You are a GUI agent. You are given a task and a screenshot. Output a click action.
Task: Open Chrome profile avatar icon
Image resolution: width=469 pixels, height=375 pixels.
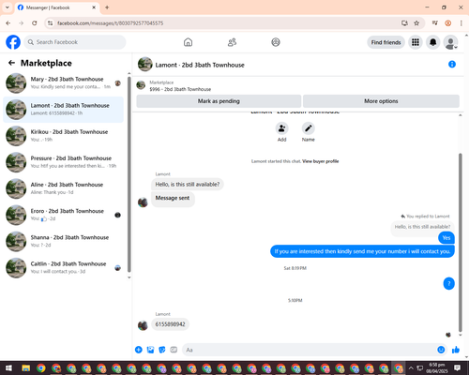coord(448,23)
